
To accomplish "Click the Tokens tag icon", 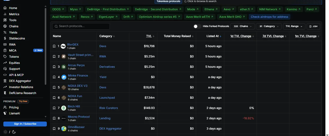I will (x=5, y=57).
